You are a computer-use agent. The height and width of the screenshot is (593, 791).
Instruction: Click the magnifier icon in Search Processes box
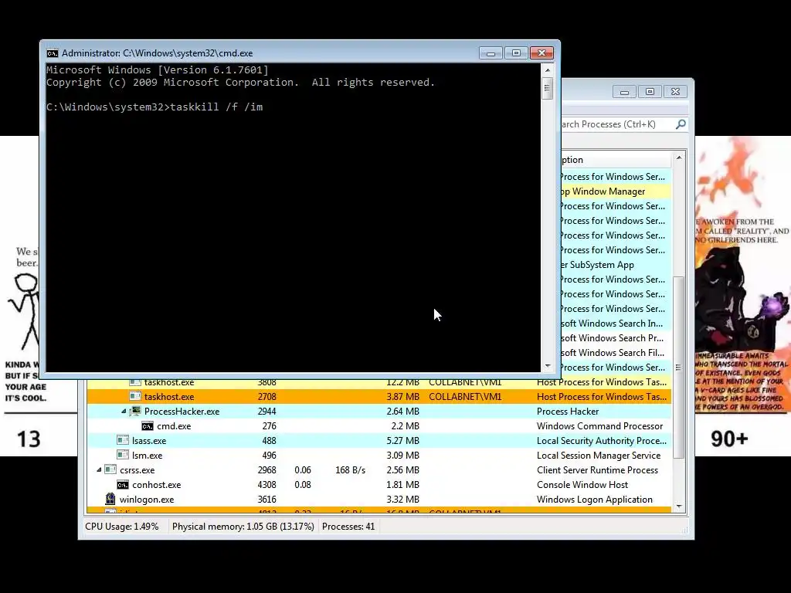[x=681, y=124]
